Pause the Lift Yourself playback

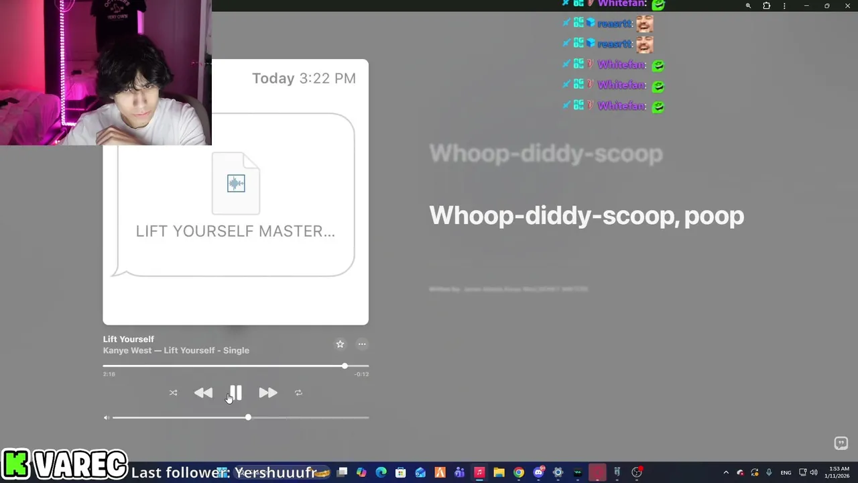click(235, 392)
